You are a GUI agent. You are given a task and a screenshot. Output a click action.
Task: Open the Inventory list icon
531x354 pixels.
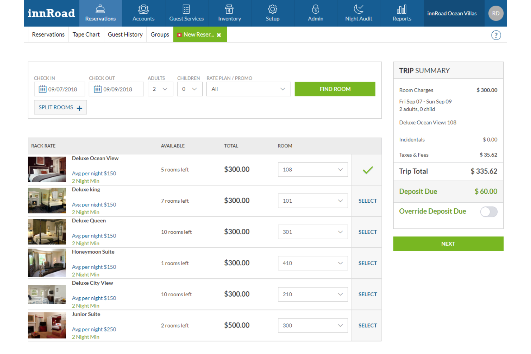[x=229, y=10]
